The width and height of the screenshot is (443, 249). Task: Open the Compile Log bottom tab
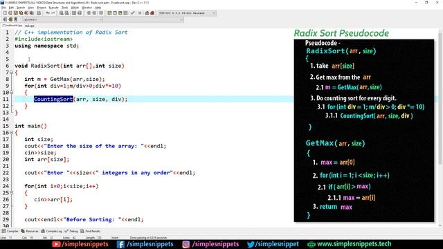click(x=51, y=231)
